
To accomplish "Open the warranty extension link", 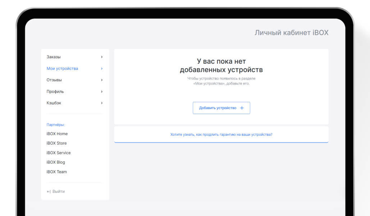I will 221,135.
